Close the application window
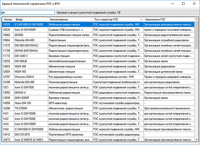This screenshot has height=145, width=200. 194,4
